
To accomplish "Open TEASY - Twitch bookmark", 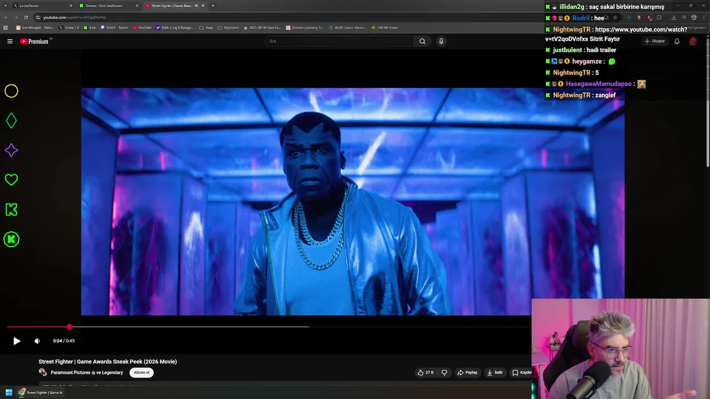I will pos(114,27).
